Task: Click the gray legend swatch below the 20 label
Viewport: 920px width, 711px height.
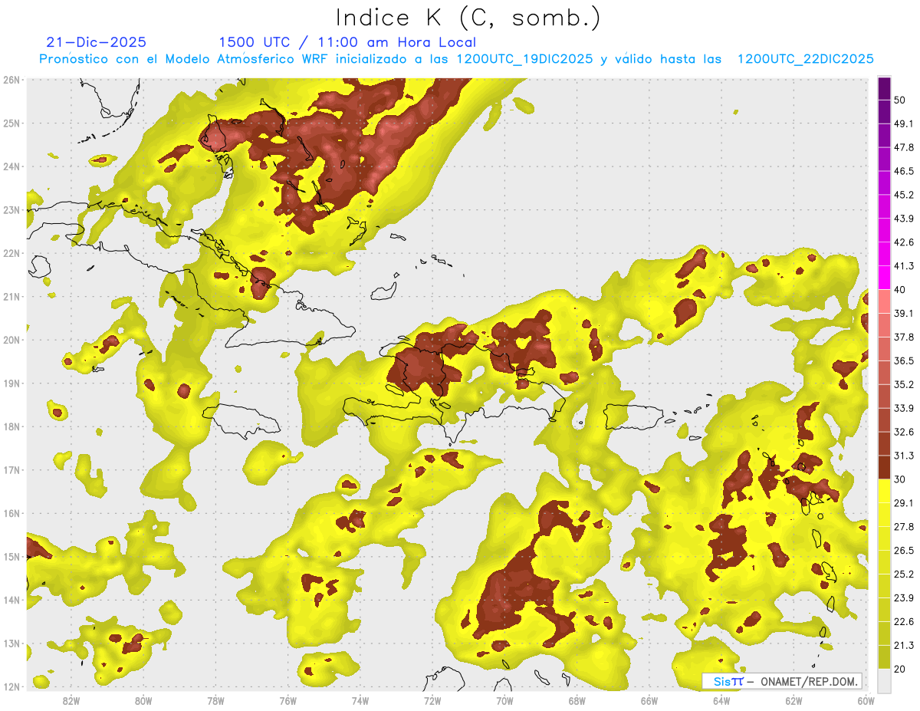Action: coord(885,681)
